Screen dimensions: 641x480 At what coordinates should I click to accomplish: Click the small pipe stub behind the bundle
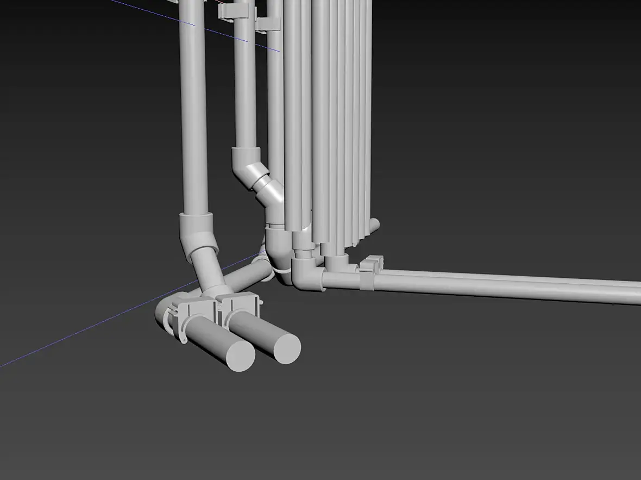[374, 226]
